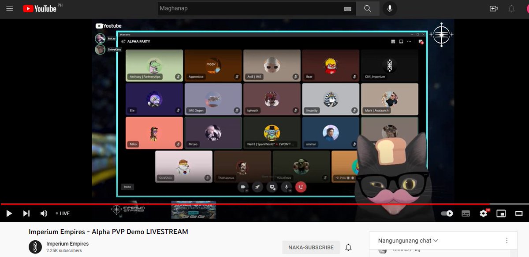Screen dimensions: 529x257
Task: Open Discord inbox icon with red badge
Action: coord(421,42)
